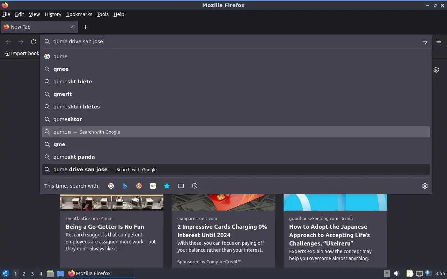Click the comparecredit.com card thumbnail image
The height and width of the screenshot is (279, 447).
pos(223,202)
